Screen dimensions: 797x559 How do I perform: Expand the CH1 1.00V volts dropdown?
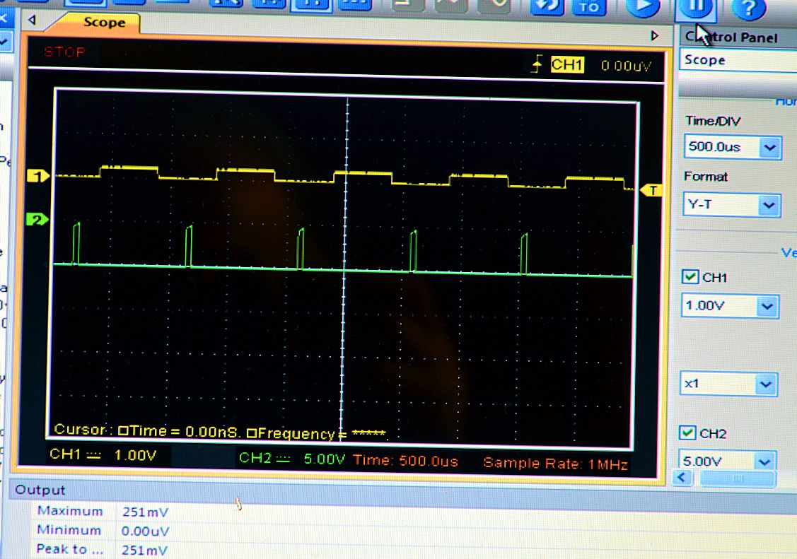point(767,307)
